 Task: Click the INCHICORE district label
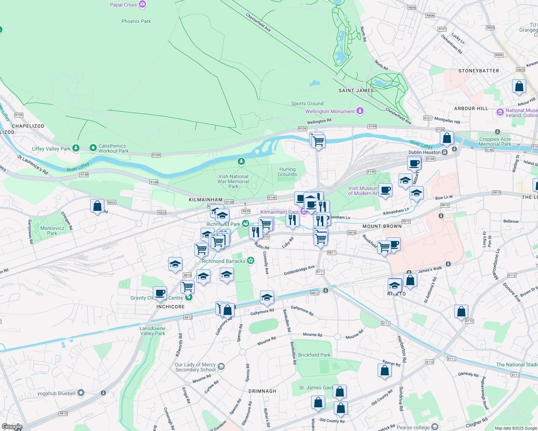point(170,307)
